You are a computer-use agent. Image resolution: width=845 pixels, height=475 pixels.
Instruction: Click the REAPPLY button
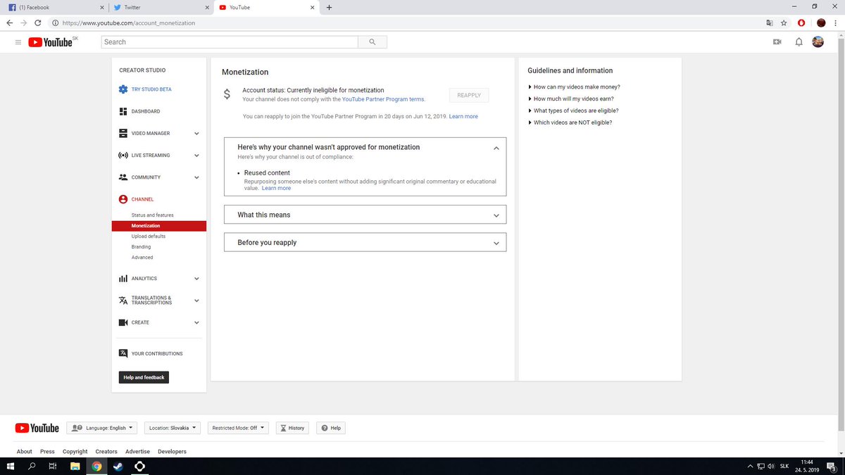tap(469, 95)
